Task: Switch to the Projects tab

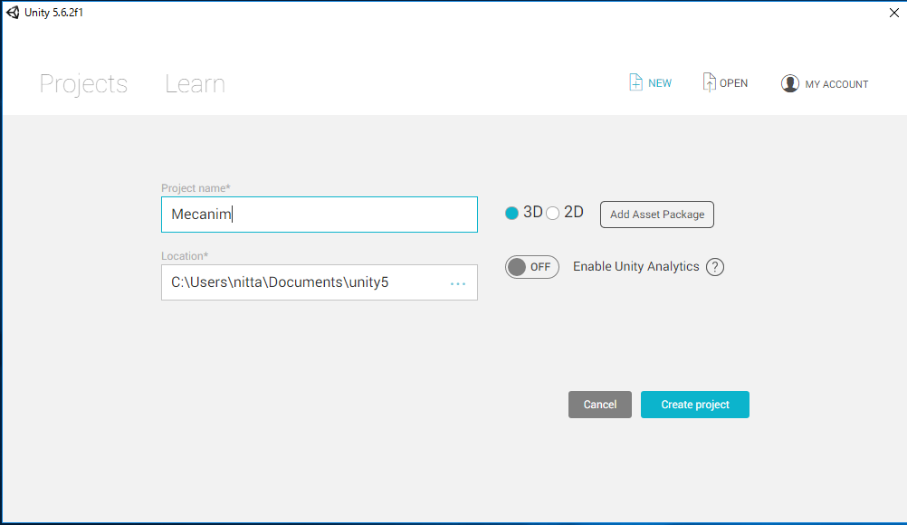Action: [x=83, y=84]
